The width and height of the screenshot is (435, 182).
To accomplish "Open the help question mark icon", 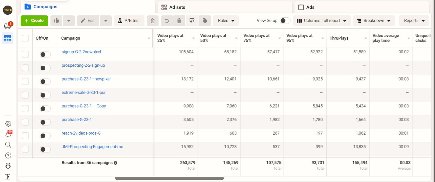I will point(8,155).
